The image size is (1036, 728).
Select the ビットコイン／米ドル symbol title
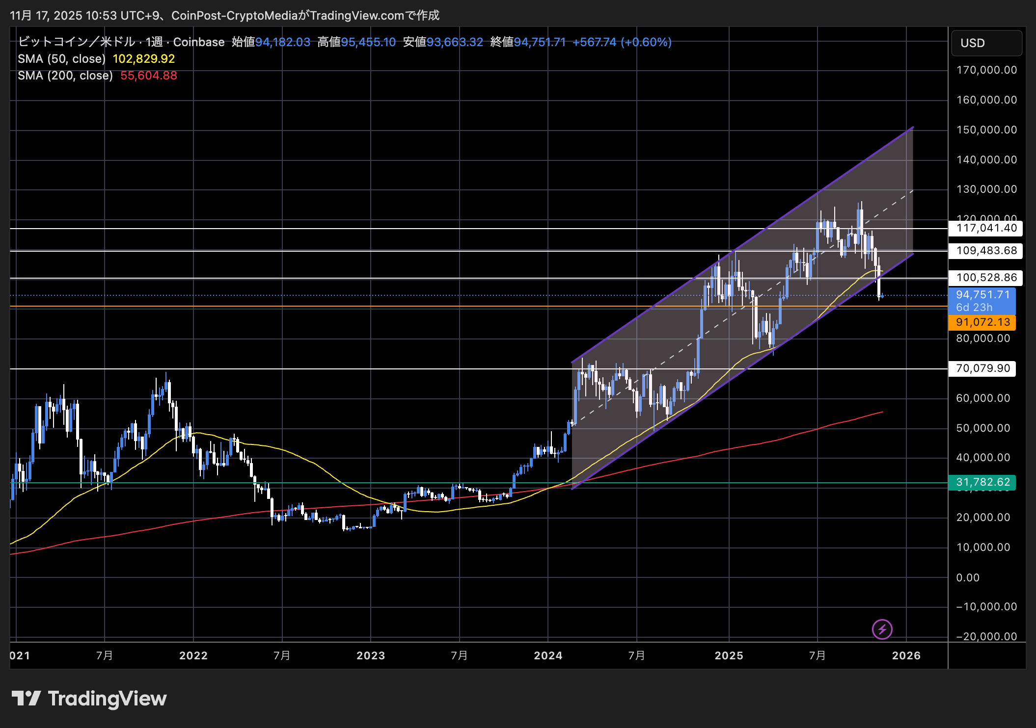[76, 42]
